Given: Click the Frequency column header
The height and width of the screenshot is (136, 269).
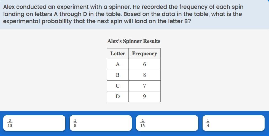Looking at the screenshot, I should (x=144, y=54).
